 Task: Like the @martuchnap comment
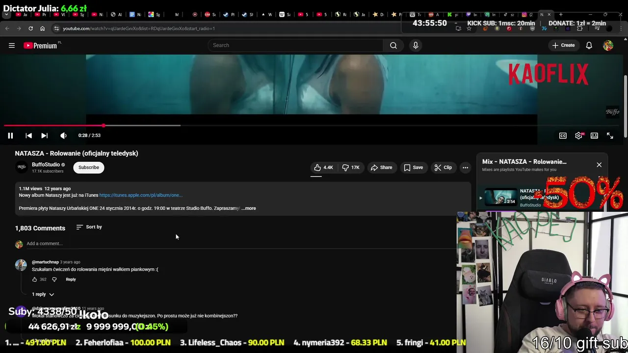pyautogui.click(x=34, y=279)
